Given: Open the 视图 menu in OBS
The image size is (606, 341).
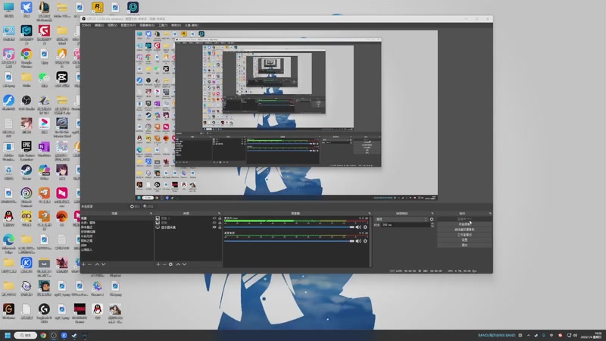Looking at the screenshot, I should (112, 25).
